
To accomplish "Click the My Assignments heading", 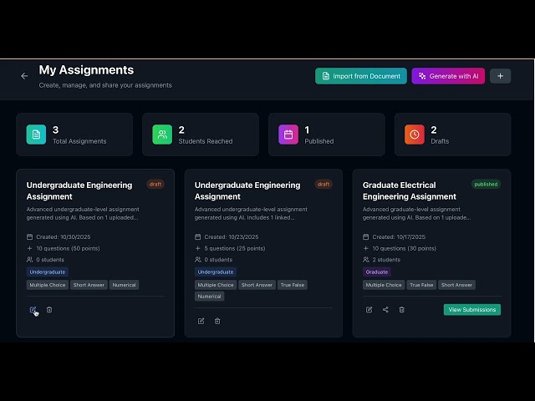I will 86,70.
